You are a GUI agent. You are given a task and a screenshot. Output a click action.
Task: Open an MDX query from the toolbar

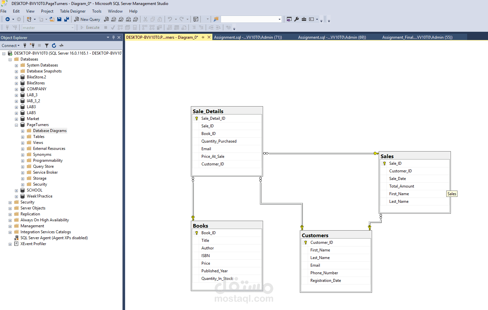point(114,19)
